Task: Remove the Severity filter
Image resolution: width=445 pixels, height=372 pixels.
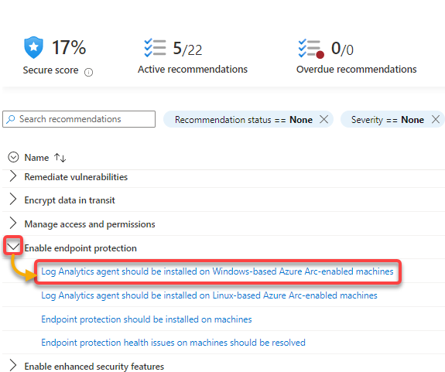Action: pos(436,119)
